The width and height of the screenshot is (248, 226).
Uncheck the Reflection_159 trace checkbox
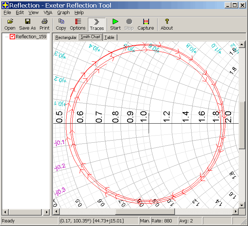tap(12, 36)
